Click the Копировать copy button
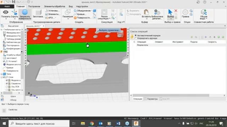The height and width of the screenshot is (127, 227). click(x=134, y=14)
